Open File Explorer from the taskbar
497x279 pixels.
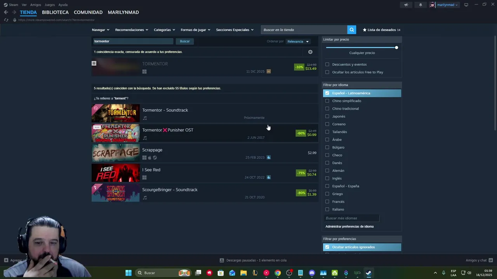[243, 273]
